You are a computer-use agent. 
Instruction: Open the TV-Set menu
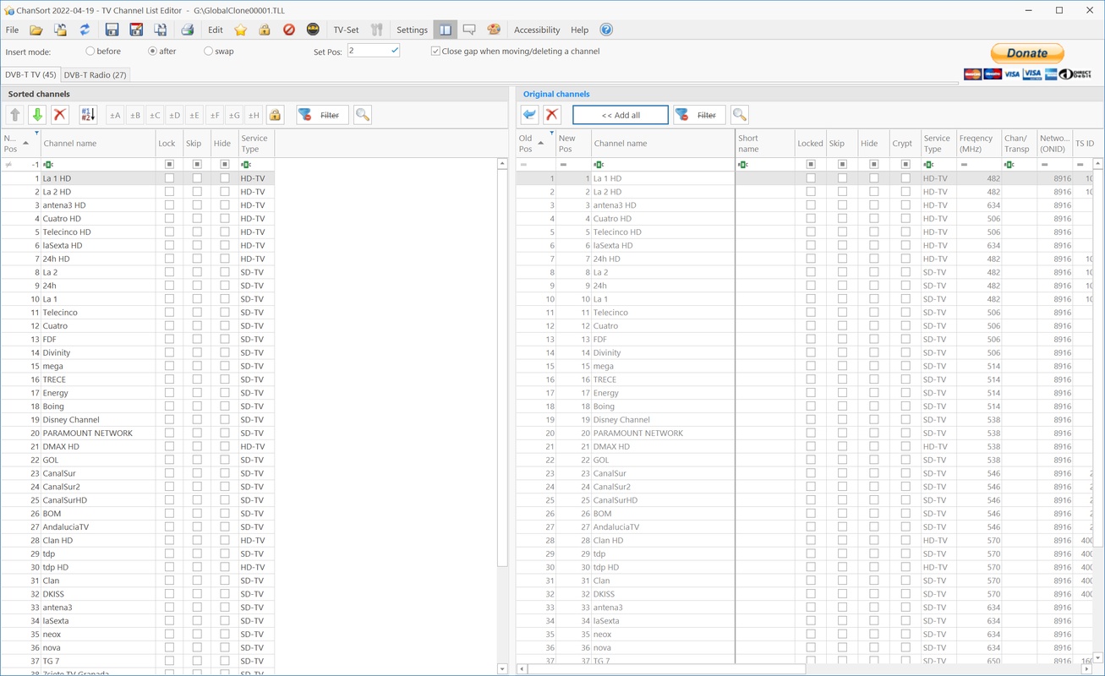[346, 30]
